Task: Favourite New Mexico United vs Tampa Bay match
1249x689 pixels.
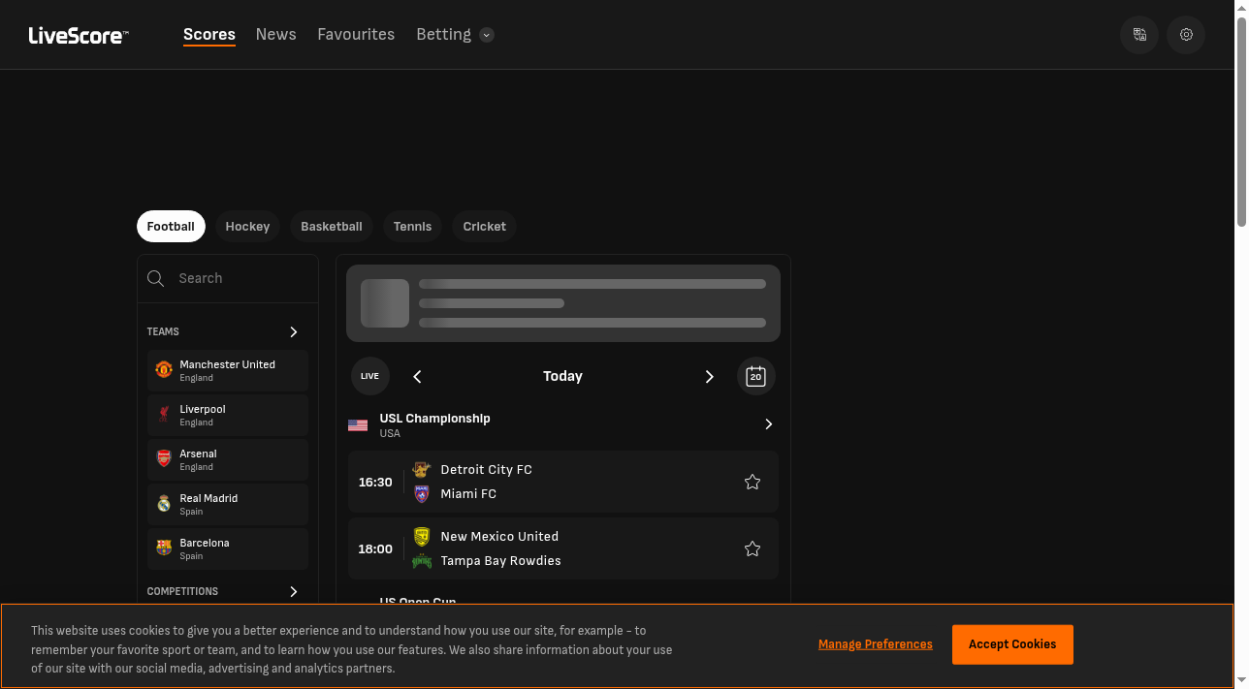Action: (x=753, y=548)
